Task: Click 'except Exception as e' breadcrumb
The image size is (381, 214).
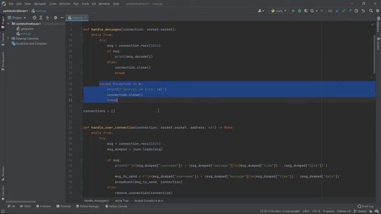Action: click(149, 201)
